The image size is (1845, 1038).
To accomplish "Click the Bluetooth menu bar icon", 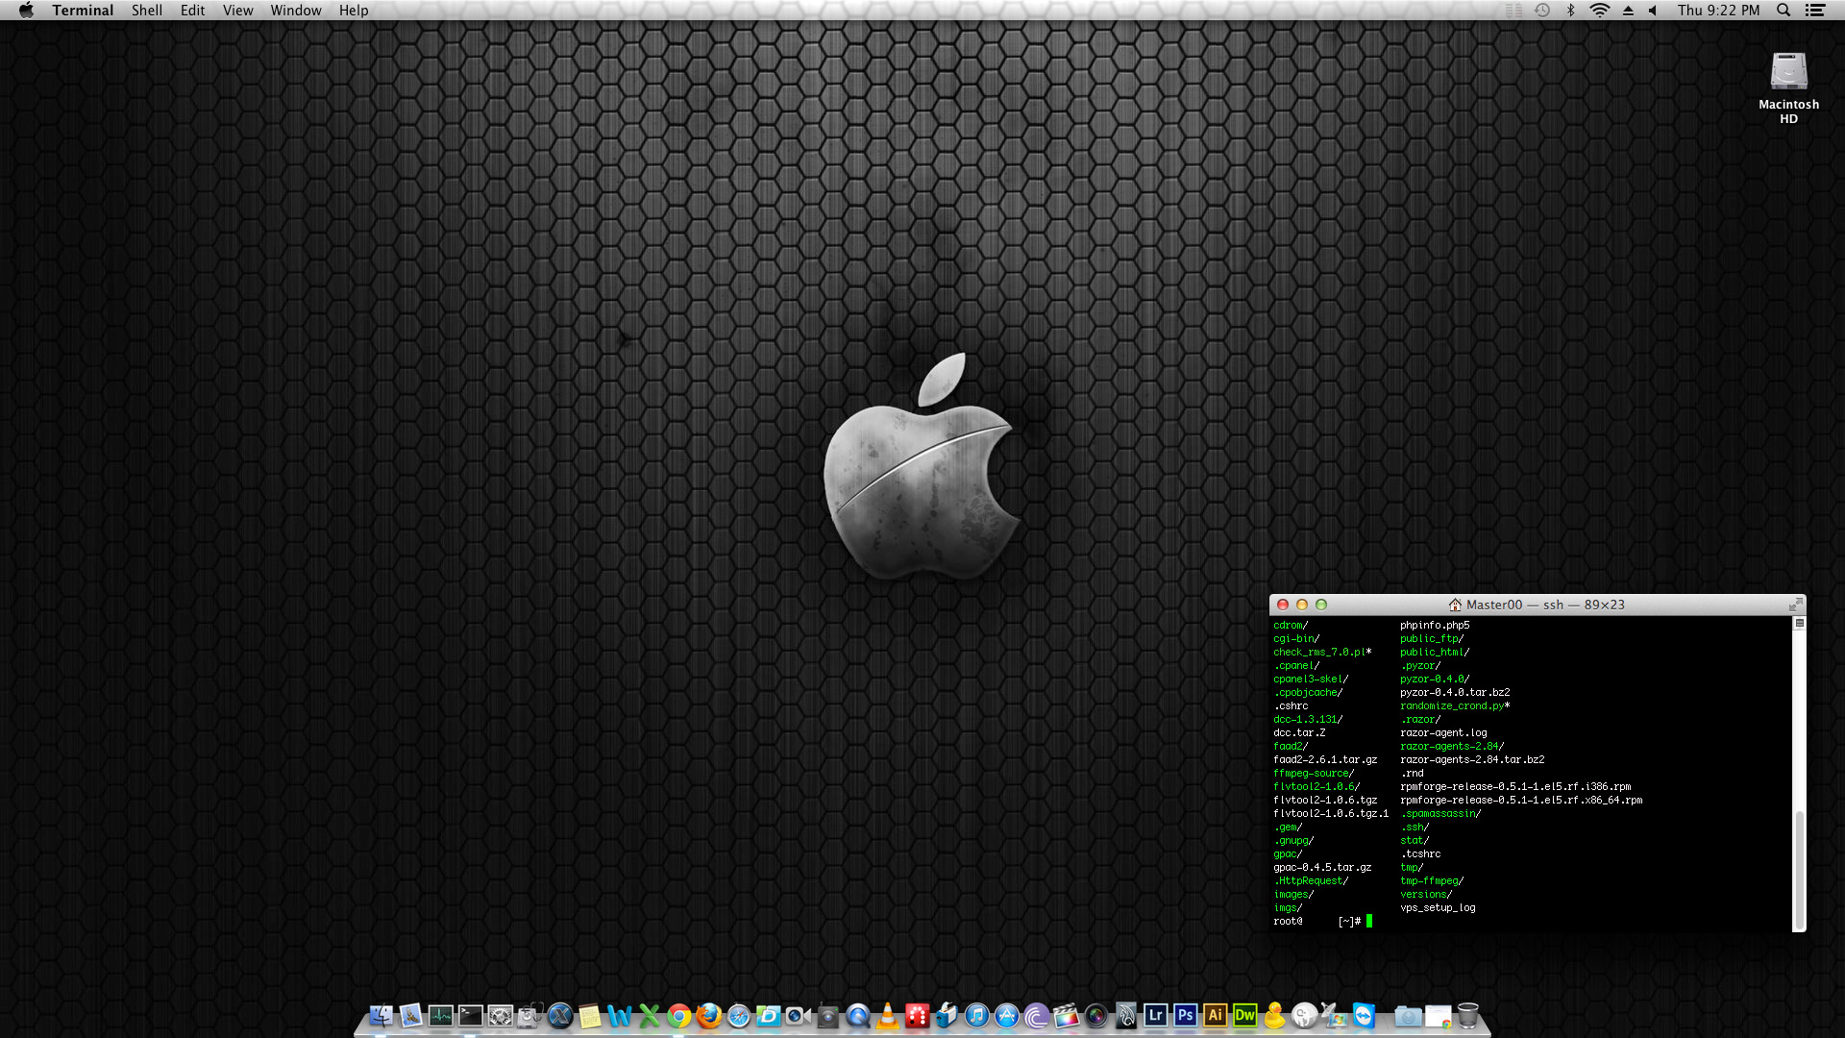I will [1571, 10].
